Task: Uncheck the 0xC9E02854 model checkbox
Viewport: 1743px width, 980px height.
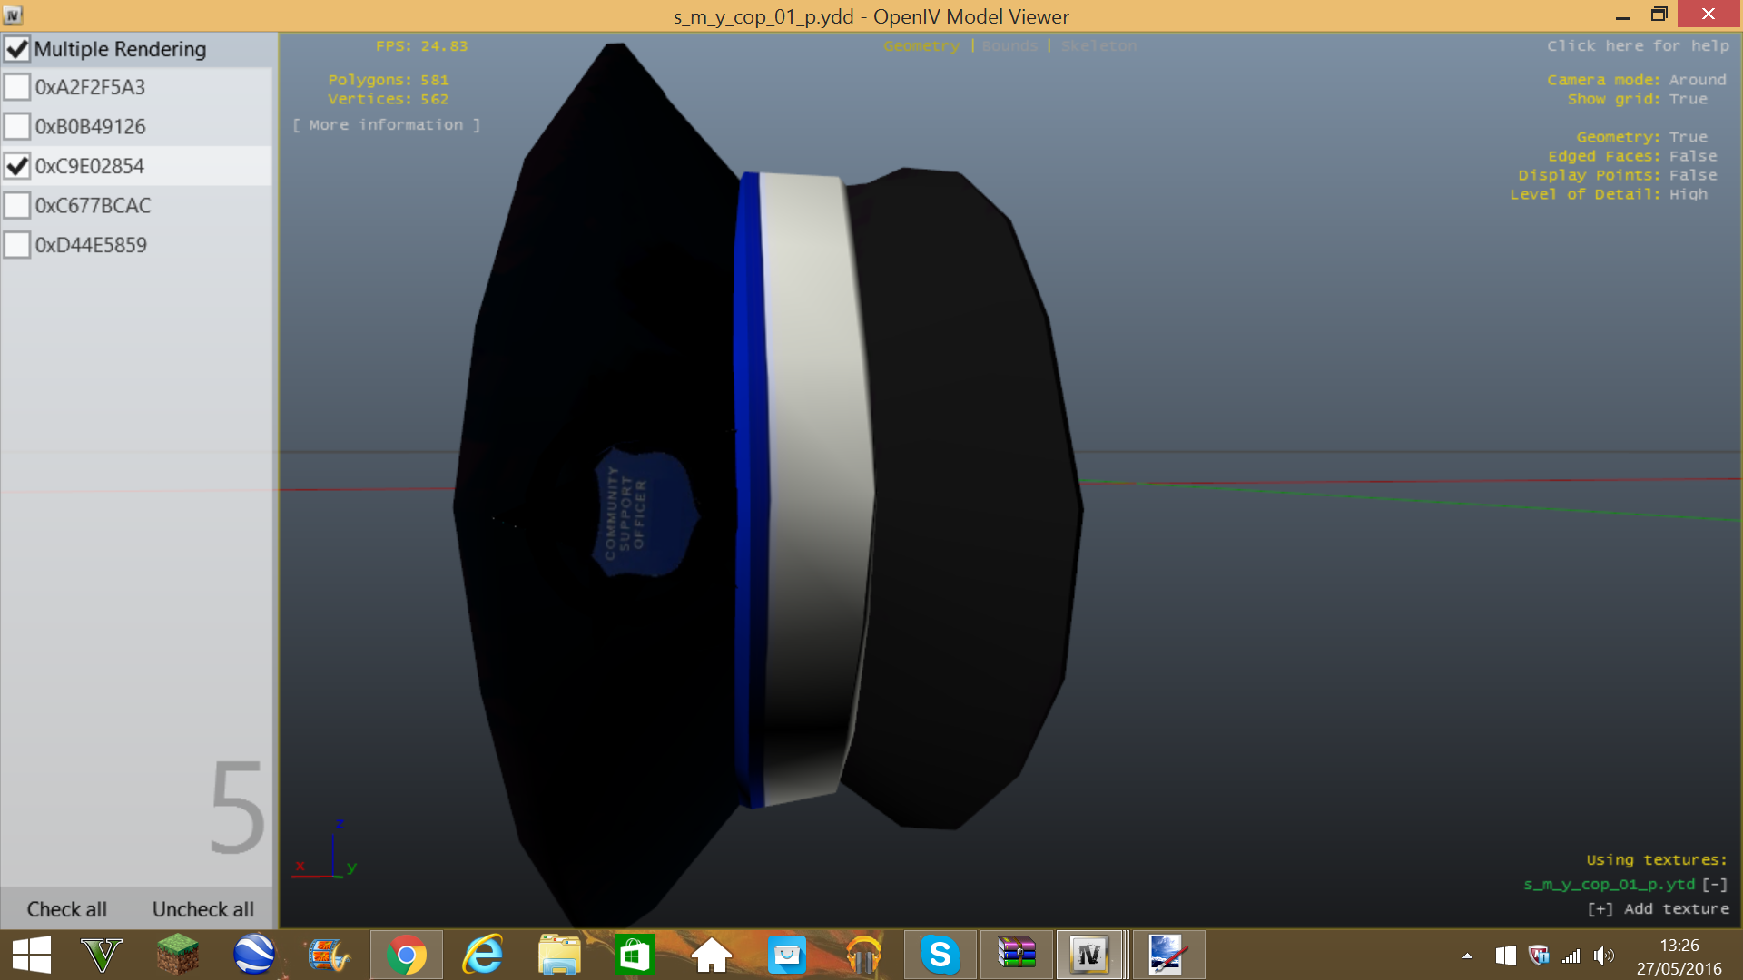Action: click(x=17, y=166)
